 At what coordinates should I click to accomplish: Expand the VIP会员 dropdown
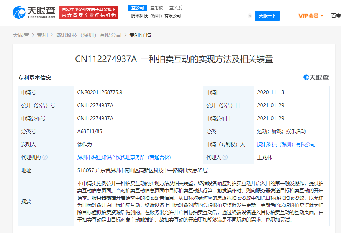(311, 16)
